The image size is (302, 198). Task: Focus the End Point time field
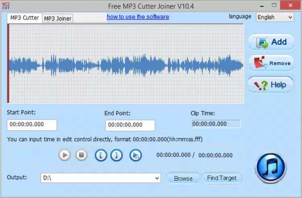[x=130, y=125]
